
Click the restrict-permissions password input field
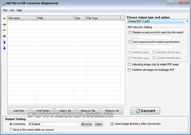tap(152, 47)
